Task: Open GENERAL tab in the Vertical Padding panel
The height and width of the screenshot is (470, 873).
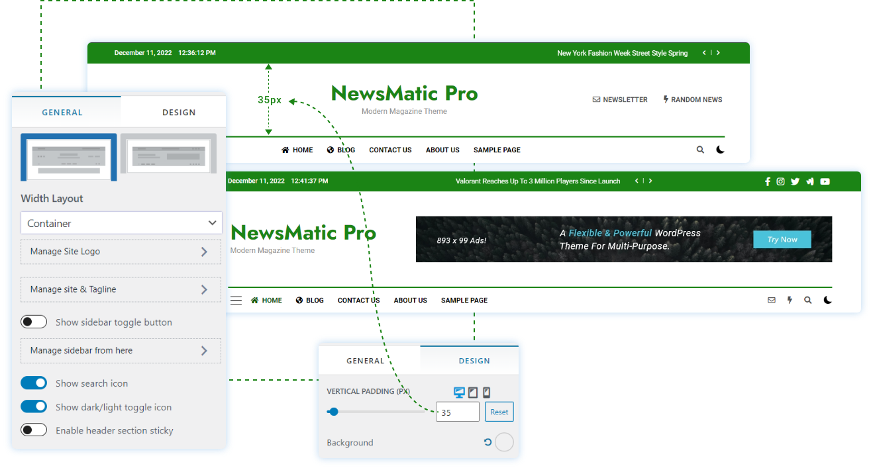Action: (366, 361)
